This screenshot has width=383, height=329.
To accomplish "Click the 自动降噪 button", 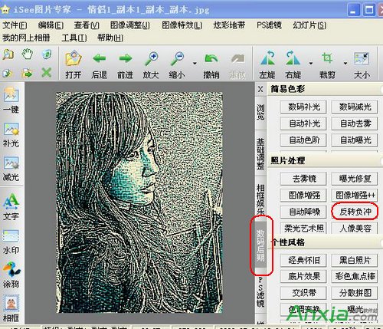I will point(303,212).
